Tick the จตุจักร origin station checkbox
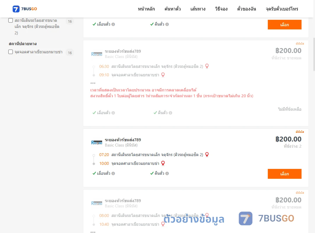The width and height of the screenshot is (315, 233). tap(11, 20)
